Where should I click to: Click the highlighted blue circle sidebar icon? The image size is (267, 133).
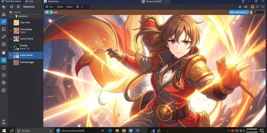pos(4,60)
